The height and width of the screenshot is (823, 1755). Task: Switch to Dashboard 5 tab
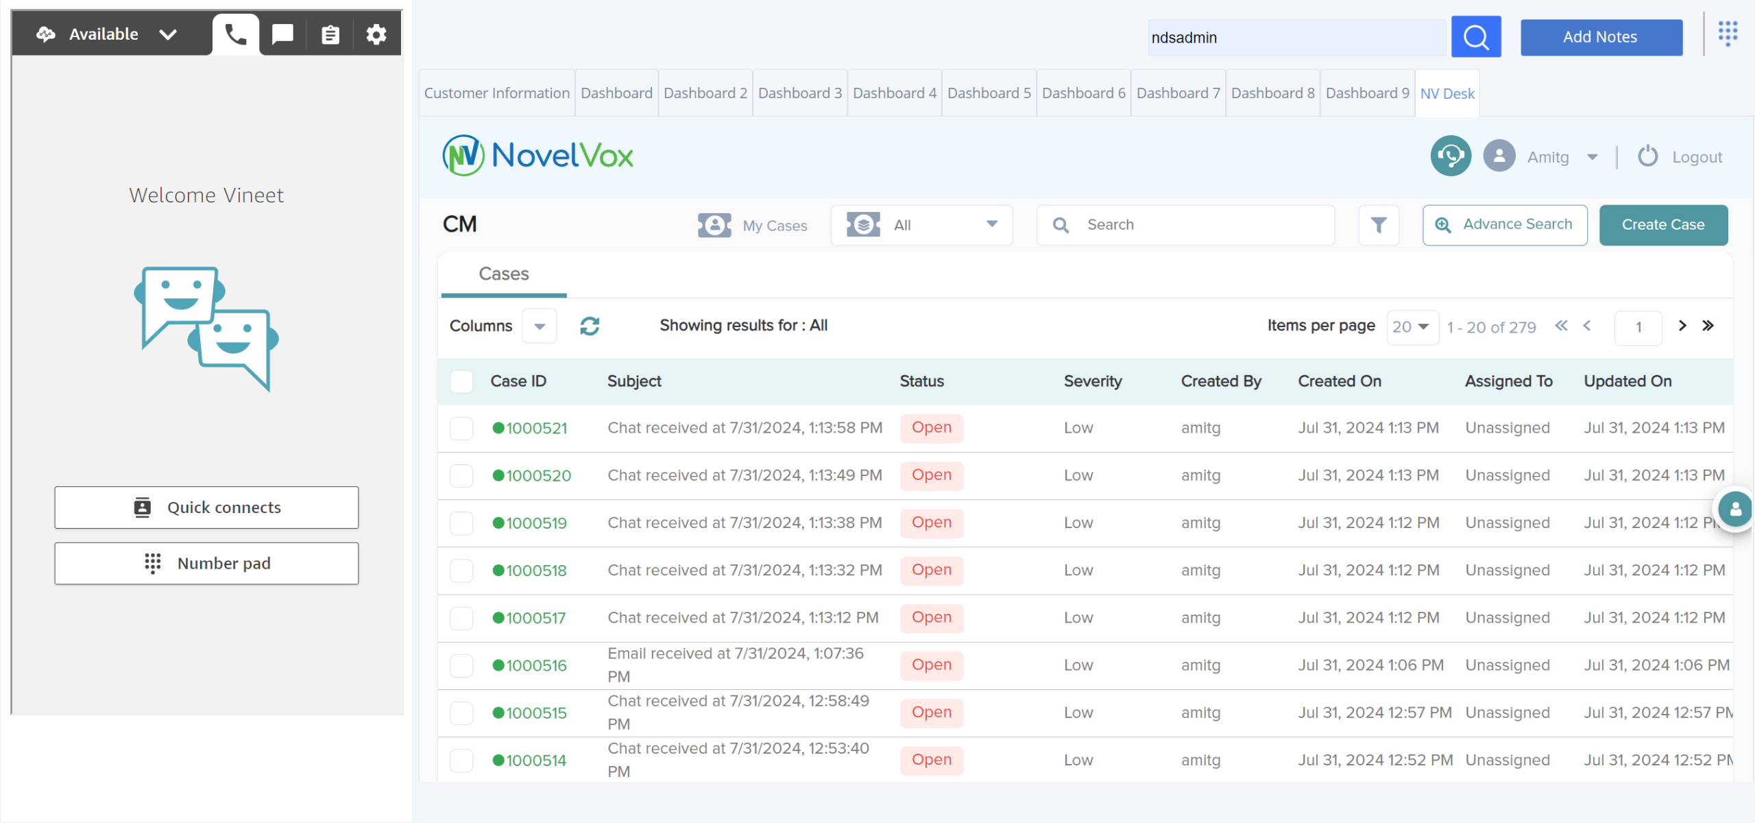989,93
